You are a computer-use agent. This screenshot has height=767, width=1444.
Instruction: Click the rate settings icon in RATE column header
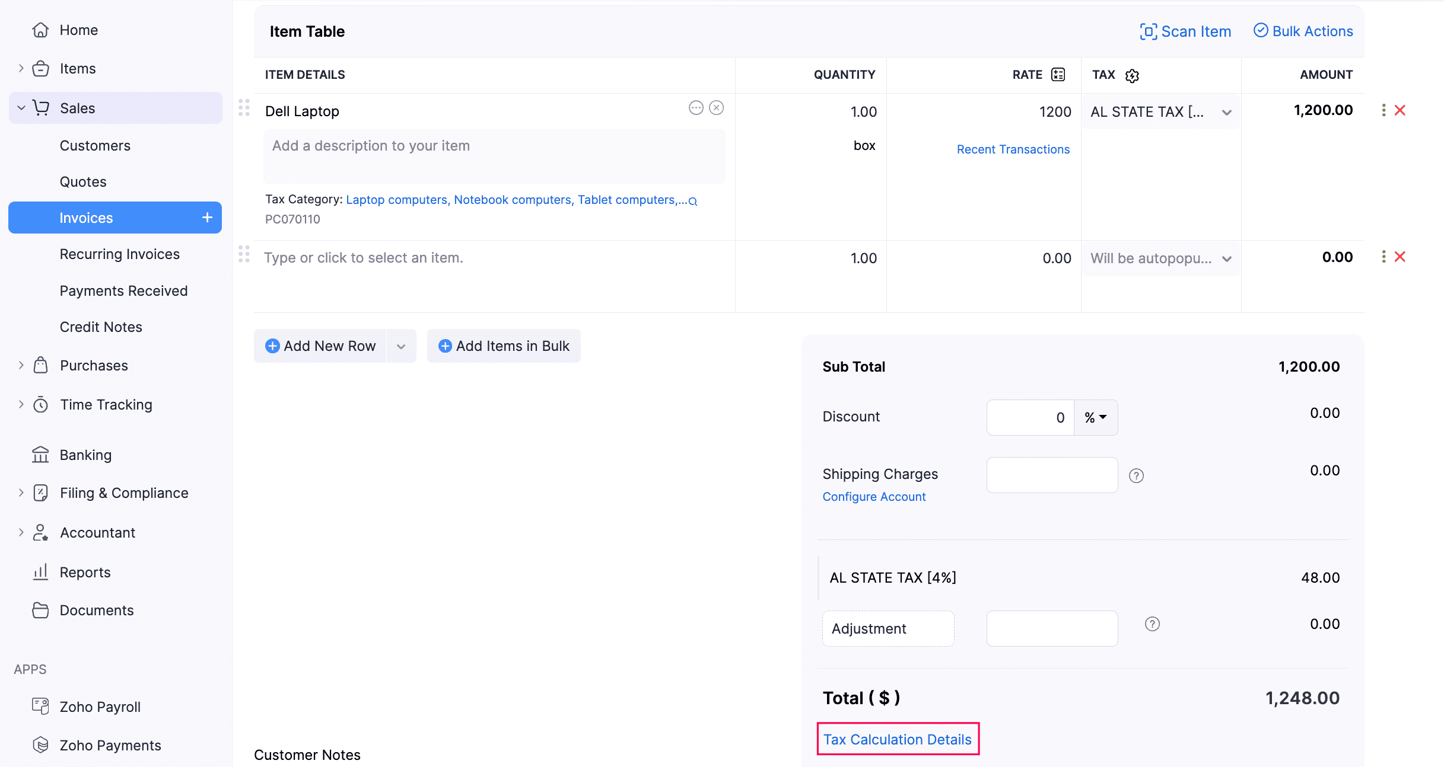[1058, 75]
